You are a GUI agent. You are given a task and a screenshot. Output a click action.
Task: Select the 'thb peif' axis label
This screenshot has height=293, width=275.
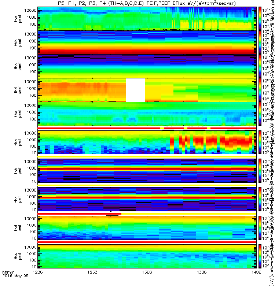18,171
